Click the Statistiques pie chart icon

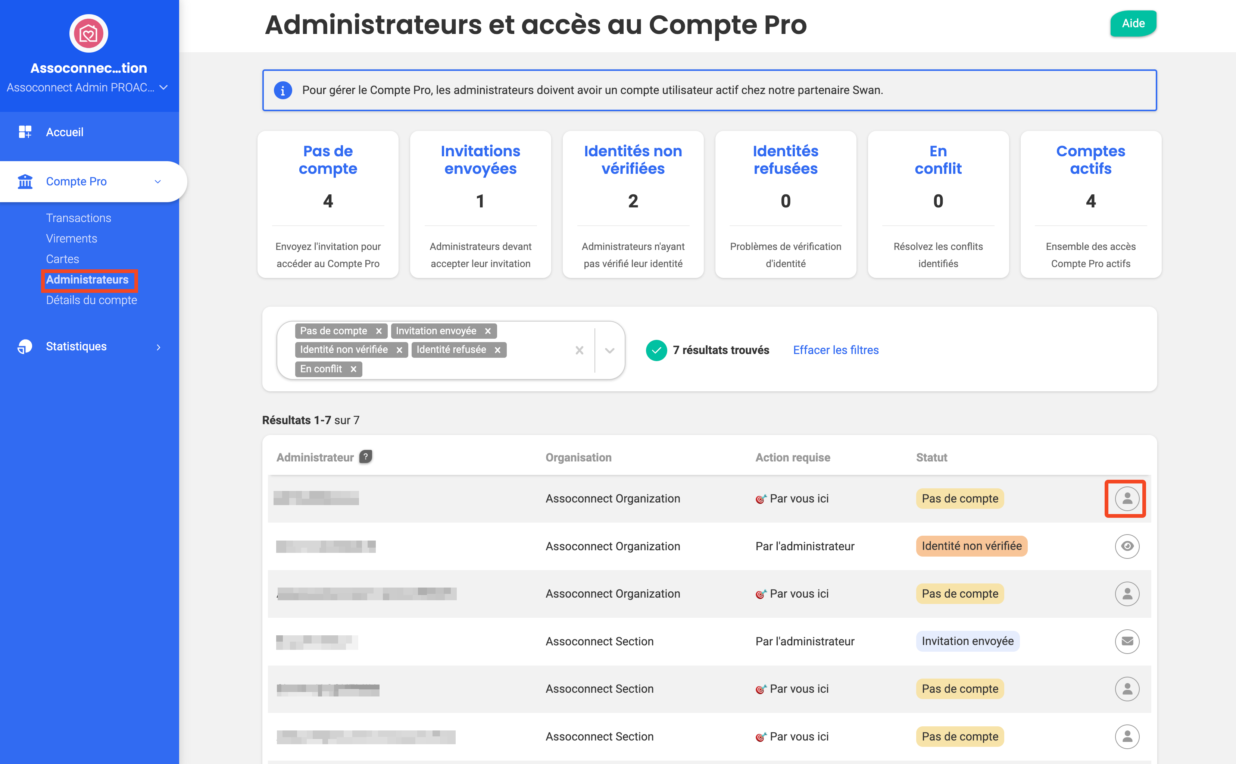click(25, 346)
